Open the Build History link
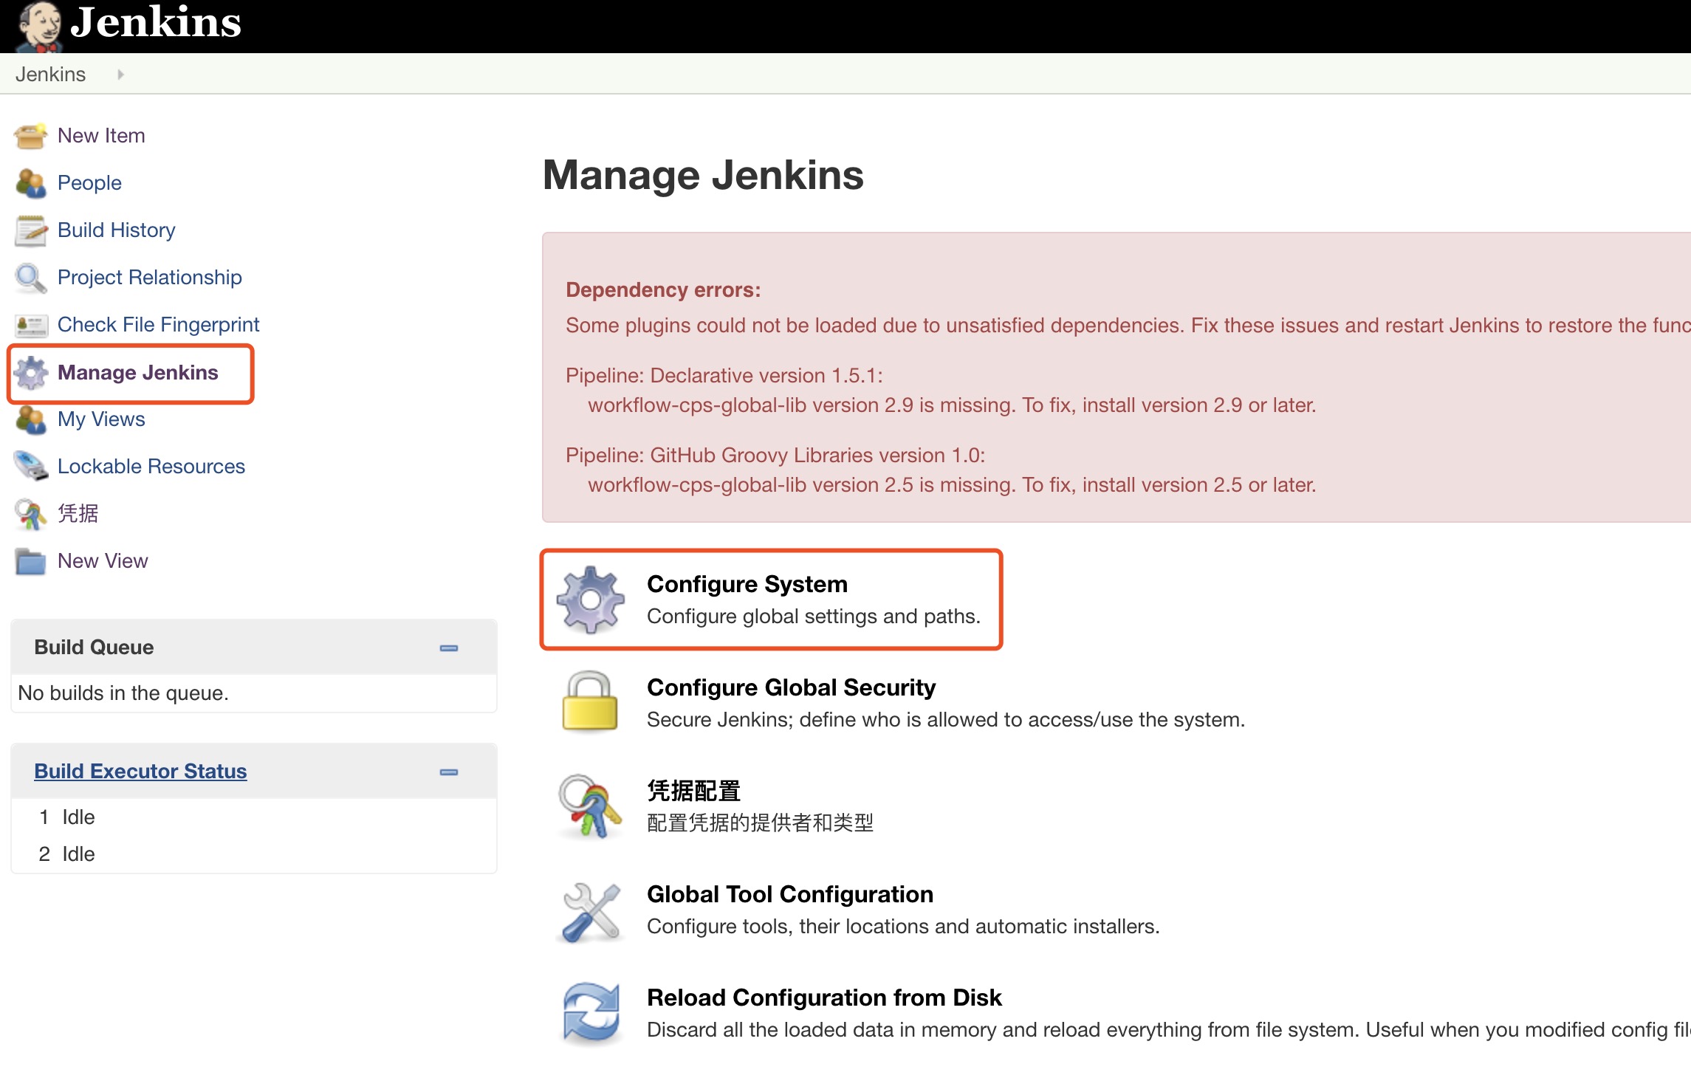The width and height of the screenshot is (1691, 1078). coord(117,230)
